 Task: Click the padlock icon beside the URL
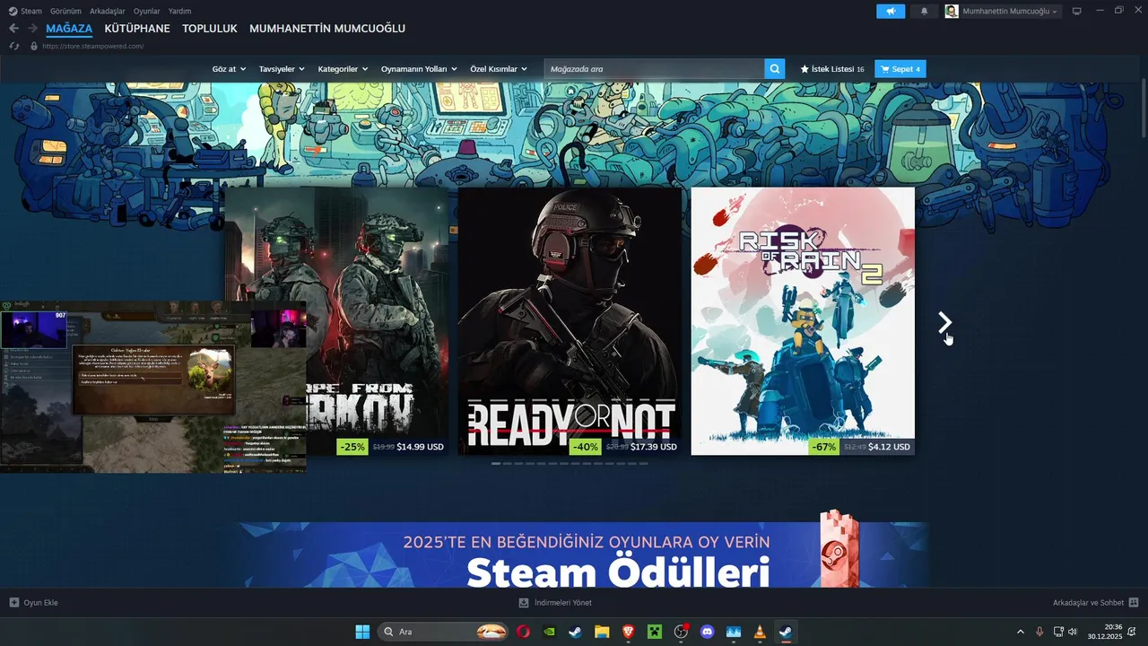[34, 46]
